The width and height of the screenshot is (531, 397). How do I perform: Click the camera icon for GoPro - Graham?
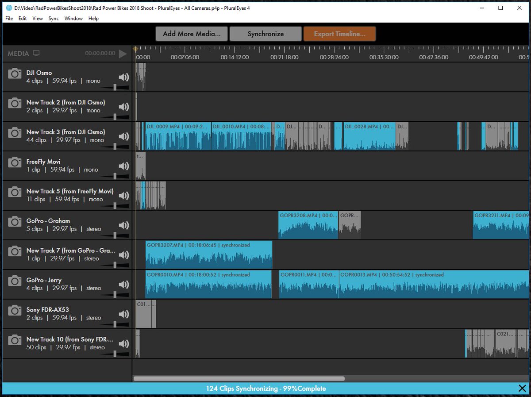tap(15, 222)
